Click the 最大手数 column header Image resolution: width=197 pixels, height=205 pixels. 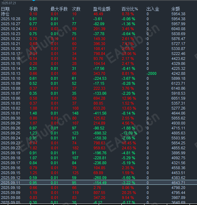[x=59, y=9]
